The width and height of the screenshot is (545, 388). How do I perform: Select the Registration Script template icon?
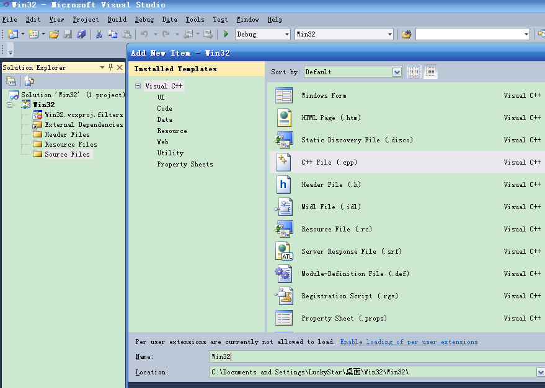284,296
